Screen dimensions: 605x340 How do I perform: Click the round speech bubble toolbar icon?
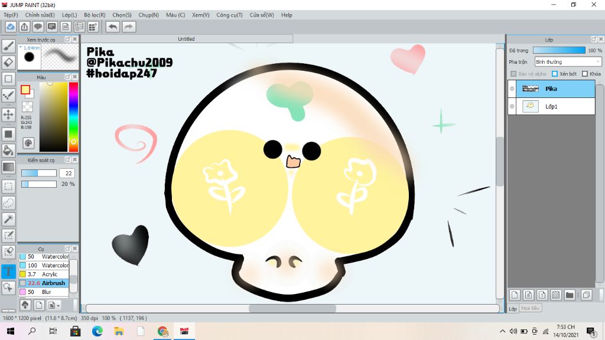click(38, 27)
